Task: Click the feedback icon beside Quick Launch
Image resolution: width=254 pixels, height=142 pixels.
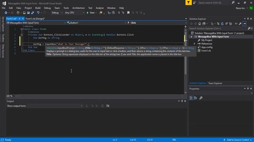Action: tap(194, 3)
